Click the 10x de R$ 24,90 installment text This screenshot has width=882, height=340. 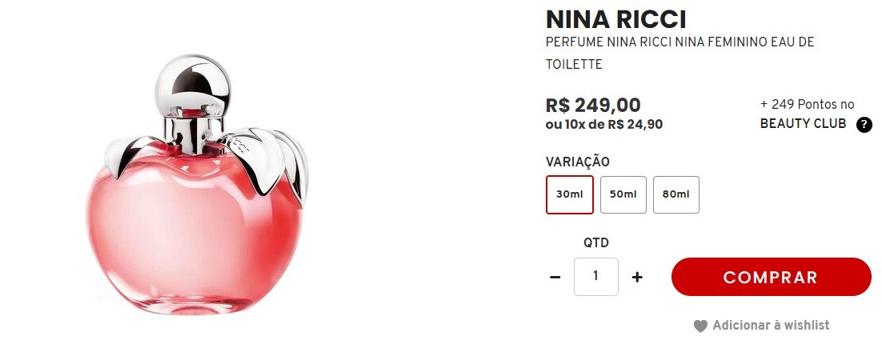tap(613, 125)
